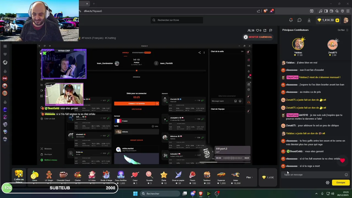Open Brave wallet icon in toolbar
Viewport: 352px width, 198px height.
pyautogui.click(x=331, y=11)
